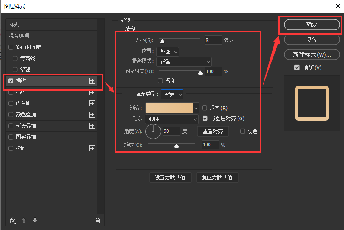
Task: Uncheck the selected 描边 effect checkbox
Action: pyautogui.click(x=10, y=81)
